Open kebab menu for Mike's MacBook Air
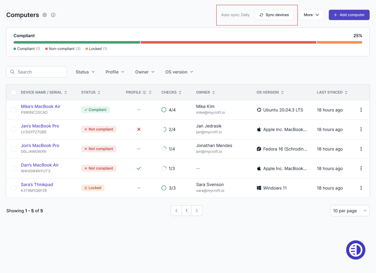 pos(361,110)
